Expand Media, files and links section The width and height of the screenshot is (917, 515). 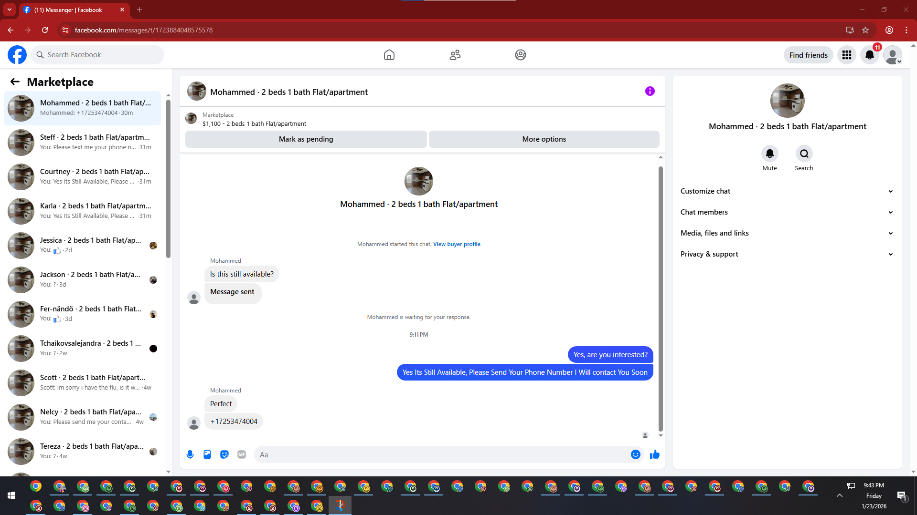click(786, 233)
